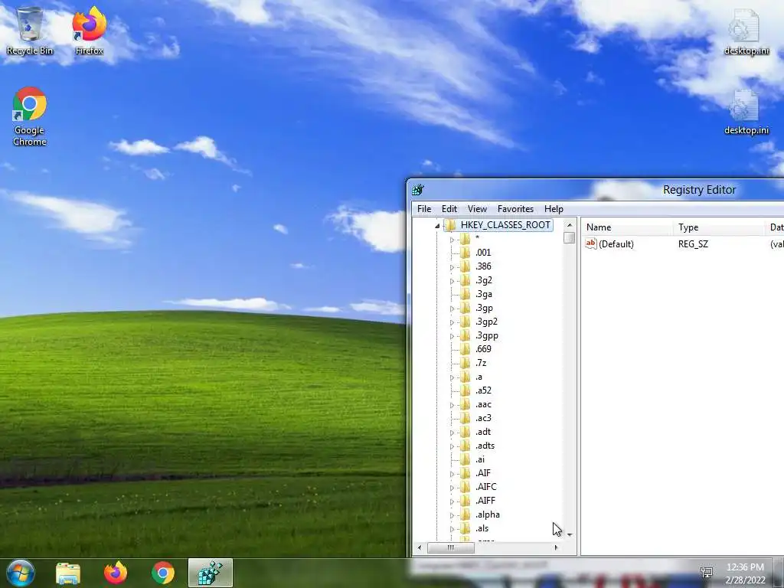Select the .adts key text
Screen dimensions: 784x588
(x=485, y=446)
